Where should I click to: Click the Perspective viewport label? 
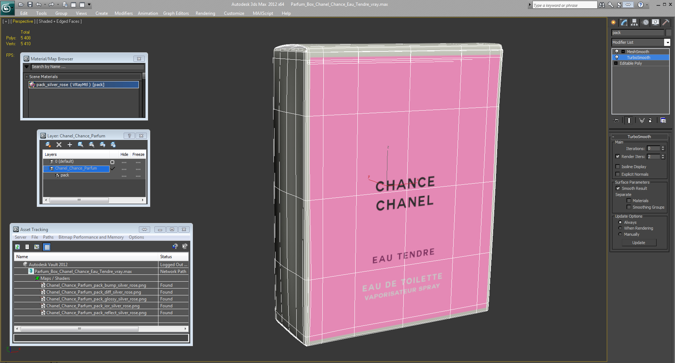point(23,21)
